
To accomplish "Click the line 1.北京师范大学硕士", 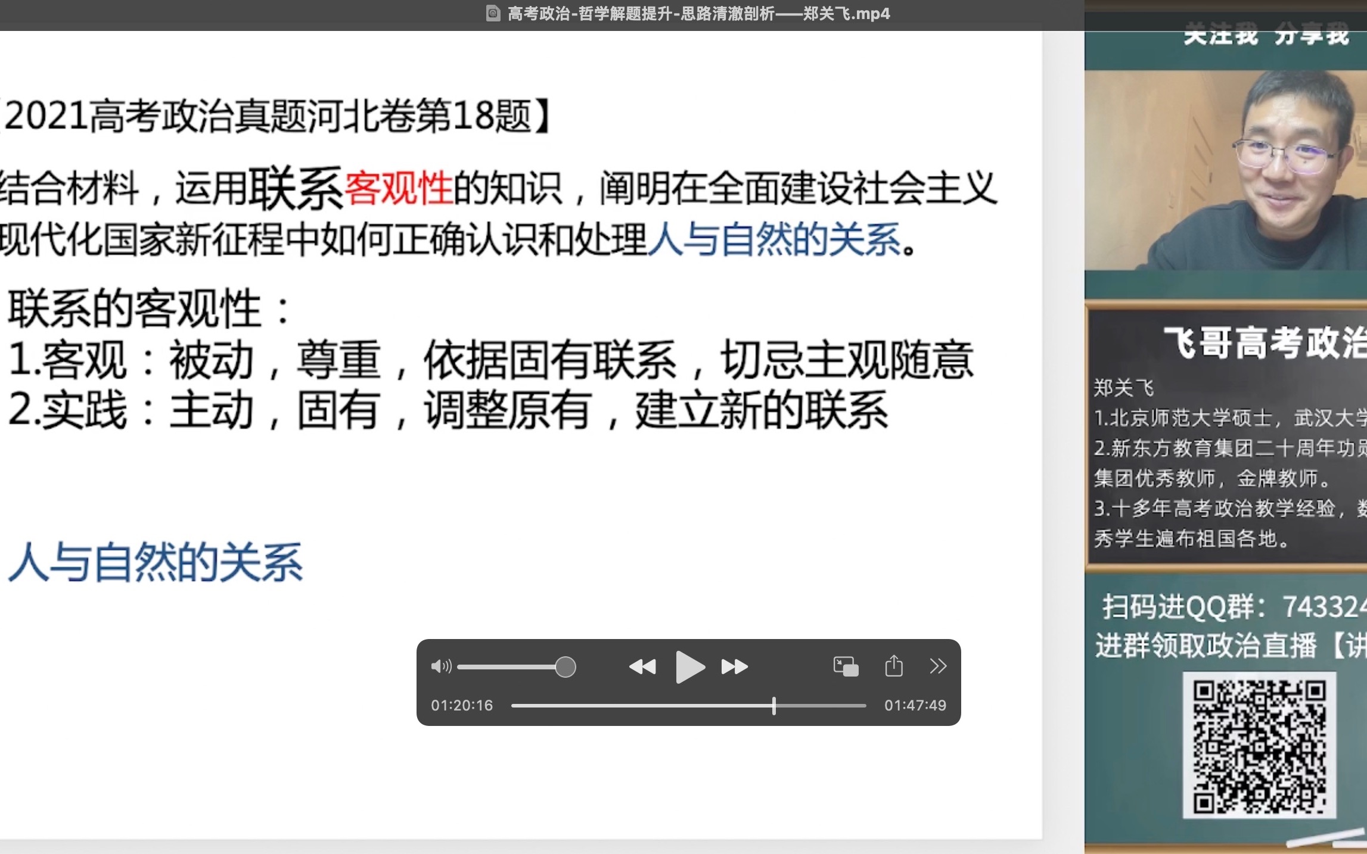I will pos(1230,418).
